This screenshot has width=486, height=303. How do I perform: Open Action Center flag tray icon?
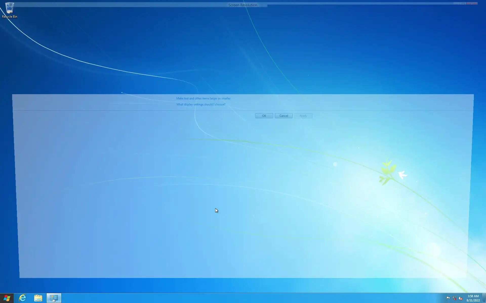[448, 298]
